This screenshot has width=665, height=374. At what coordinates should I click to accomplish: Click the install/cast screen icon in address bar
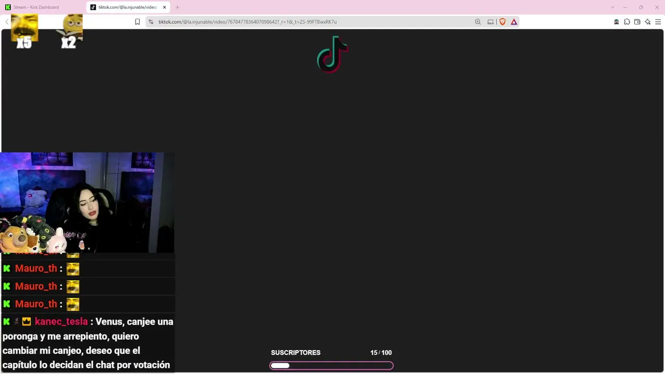pyautogui.click(x=490, y=22)
